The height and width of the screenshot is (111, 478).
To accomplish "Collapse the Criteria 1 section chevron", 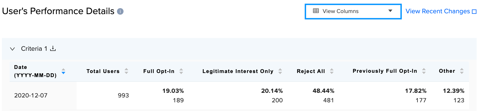I will point(12,49).
